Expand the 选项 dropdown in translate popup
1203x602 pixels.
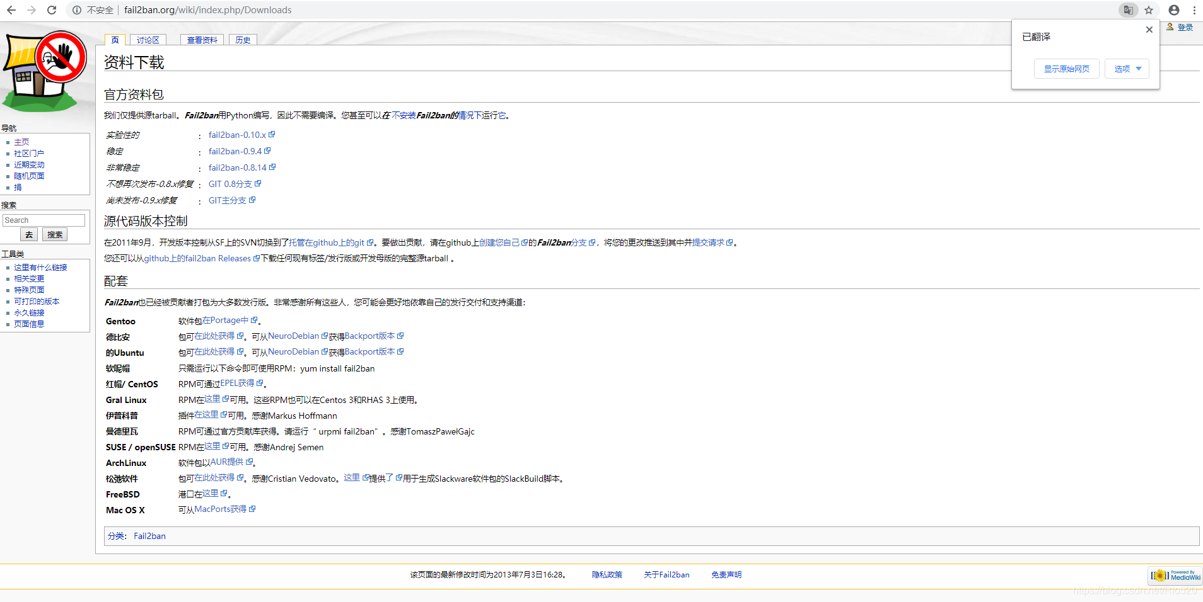1127,69
